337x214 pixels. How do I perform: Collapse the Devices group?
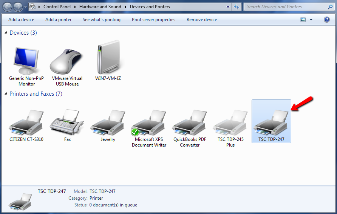(6, 33)
